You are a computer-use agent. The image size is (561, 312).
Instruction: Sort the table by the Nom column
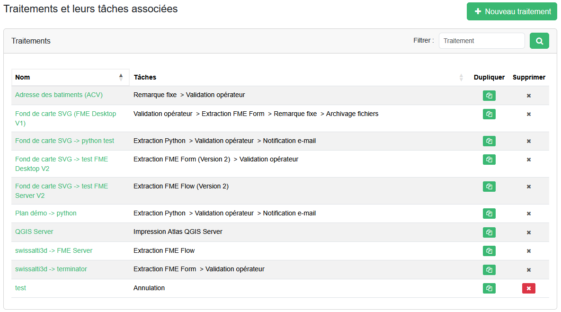[x=21, y=77]
